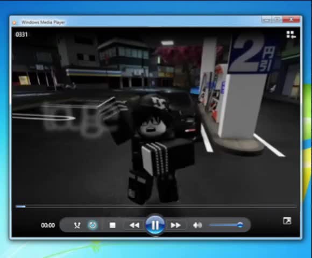Click the 0331 video title text
312x258 pixels.
(22, 34)
